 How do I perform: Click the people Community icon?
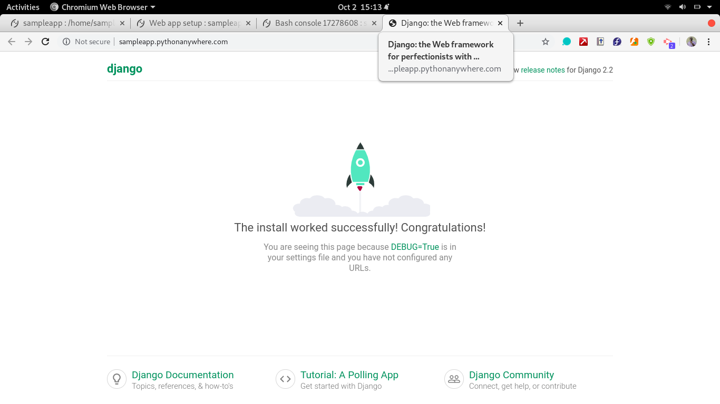click(x=454, y=379)
